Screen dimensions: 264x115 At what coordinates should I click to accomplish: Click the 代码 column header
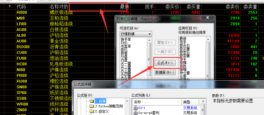[21, 7]
